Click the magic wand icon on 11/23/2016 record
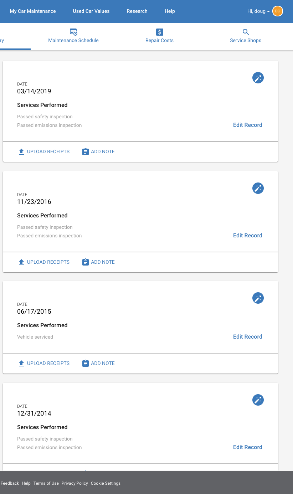Image resolution: width=293 pixels, height=494 pixels. point(258,188)
